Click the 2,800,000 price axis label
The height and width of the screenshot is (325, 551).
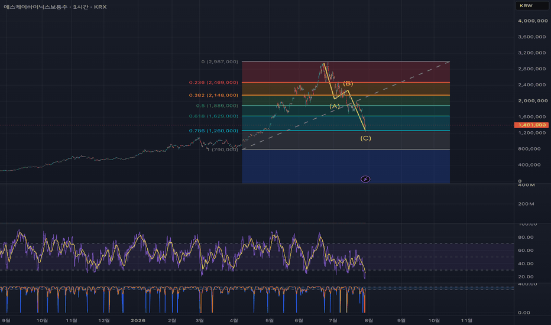click(531, 69)
